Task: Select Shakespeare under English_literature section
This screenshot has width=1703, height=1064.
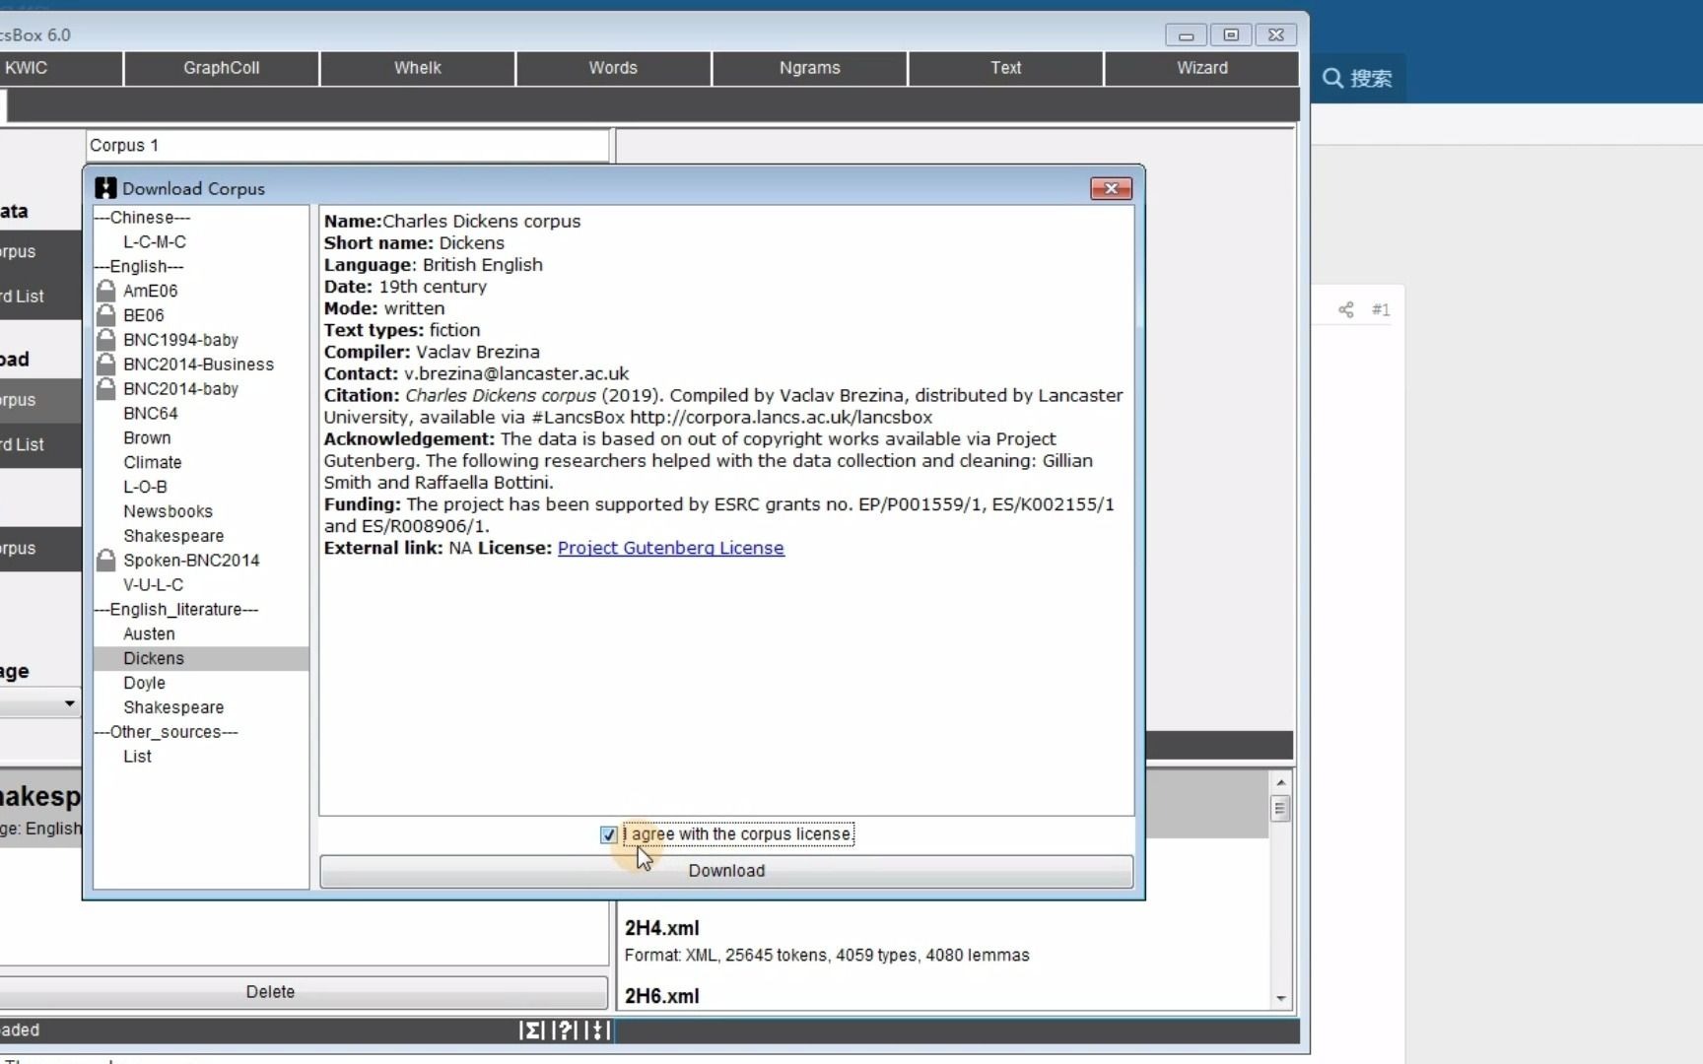Action: (x=173, y=707)
